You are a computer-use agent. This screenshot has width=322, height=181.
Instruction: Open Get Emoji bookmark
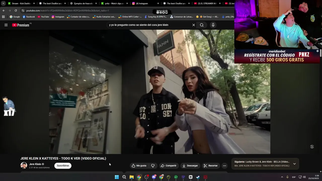207,17
